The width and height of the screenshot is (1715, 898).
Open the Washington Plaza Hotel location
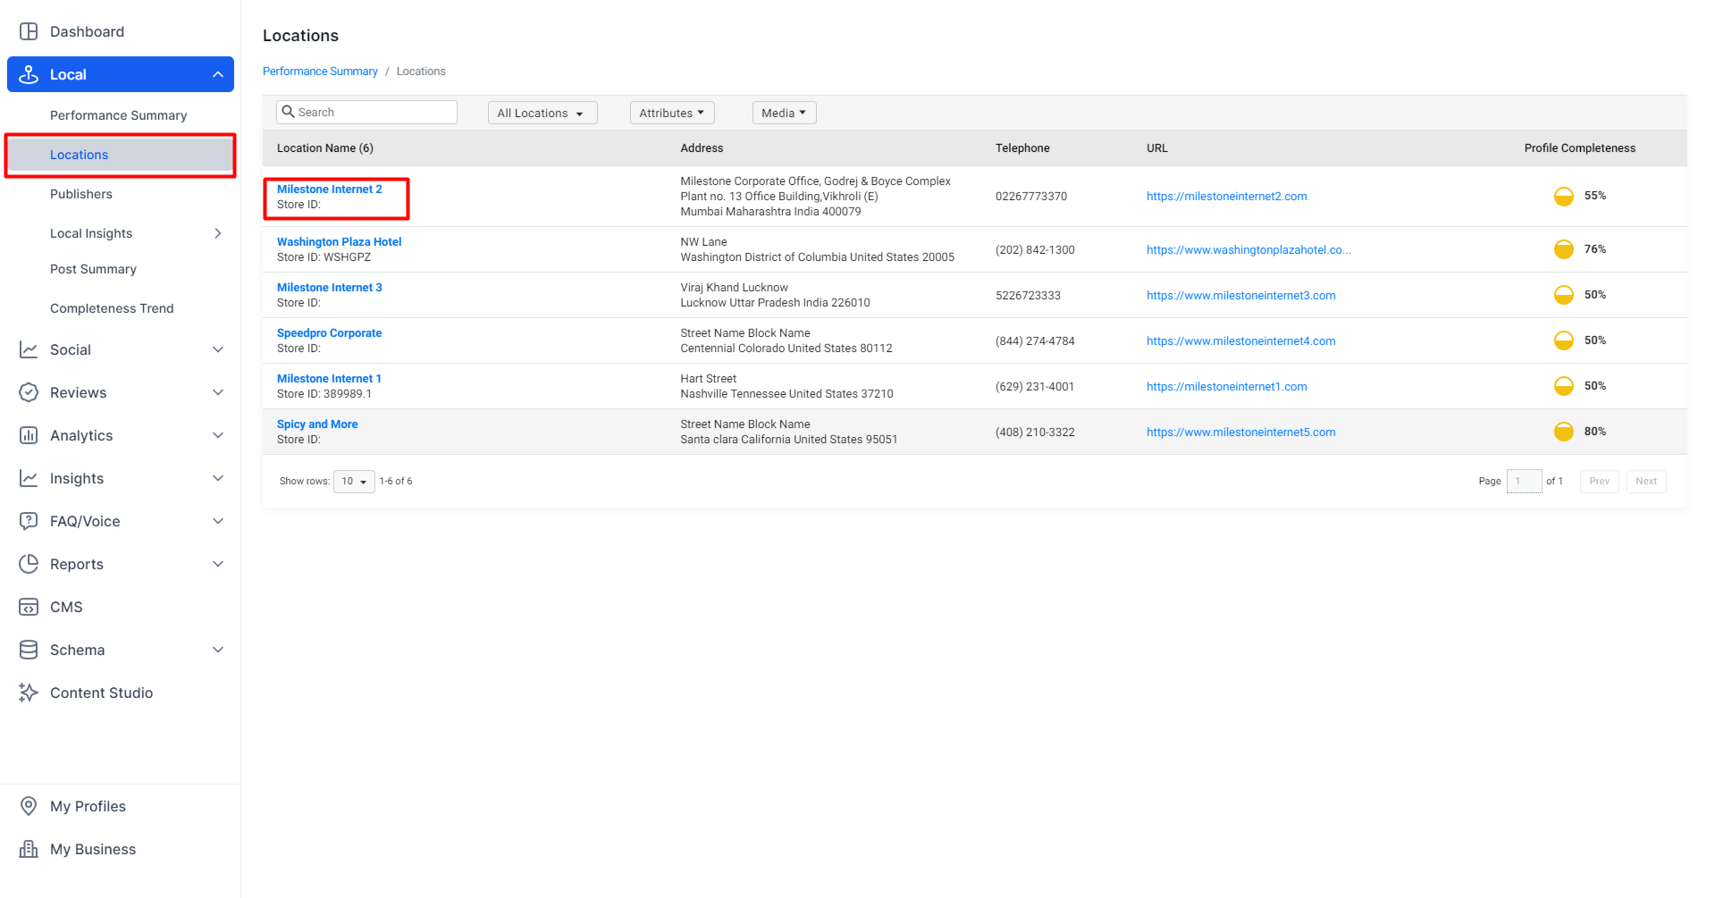(340, 242)
